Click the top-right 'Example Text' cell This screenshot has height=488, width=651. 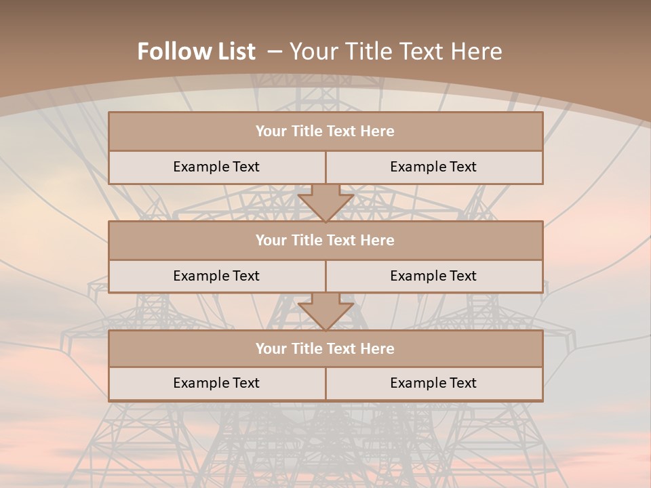click(433, 167)
